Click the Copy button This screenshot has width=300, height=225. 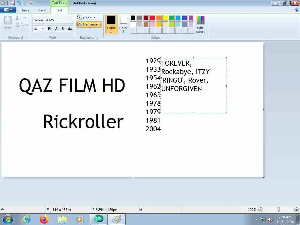pos(22,24)
